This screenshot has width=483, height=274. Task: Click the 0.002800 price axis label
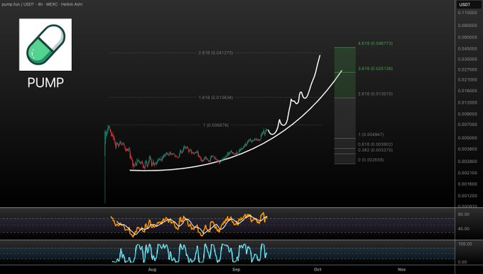tap(467, 161)
